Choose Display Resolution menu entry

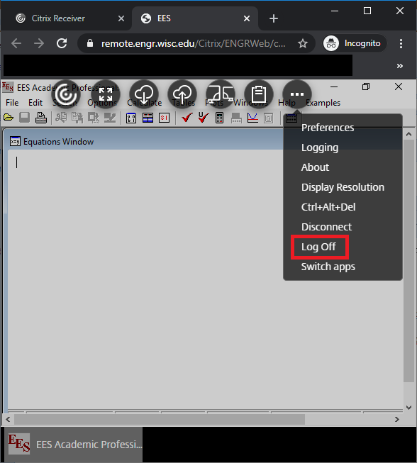pos(343,187)
